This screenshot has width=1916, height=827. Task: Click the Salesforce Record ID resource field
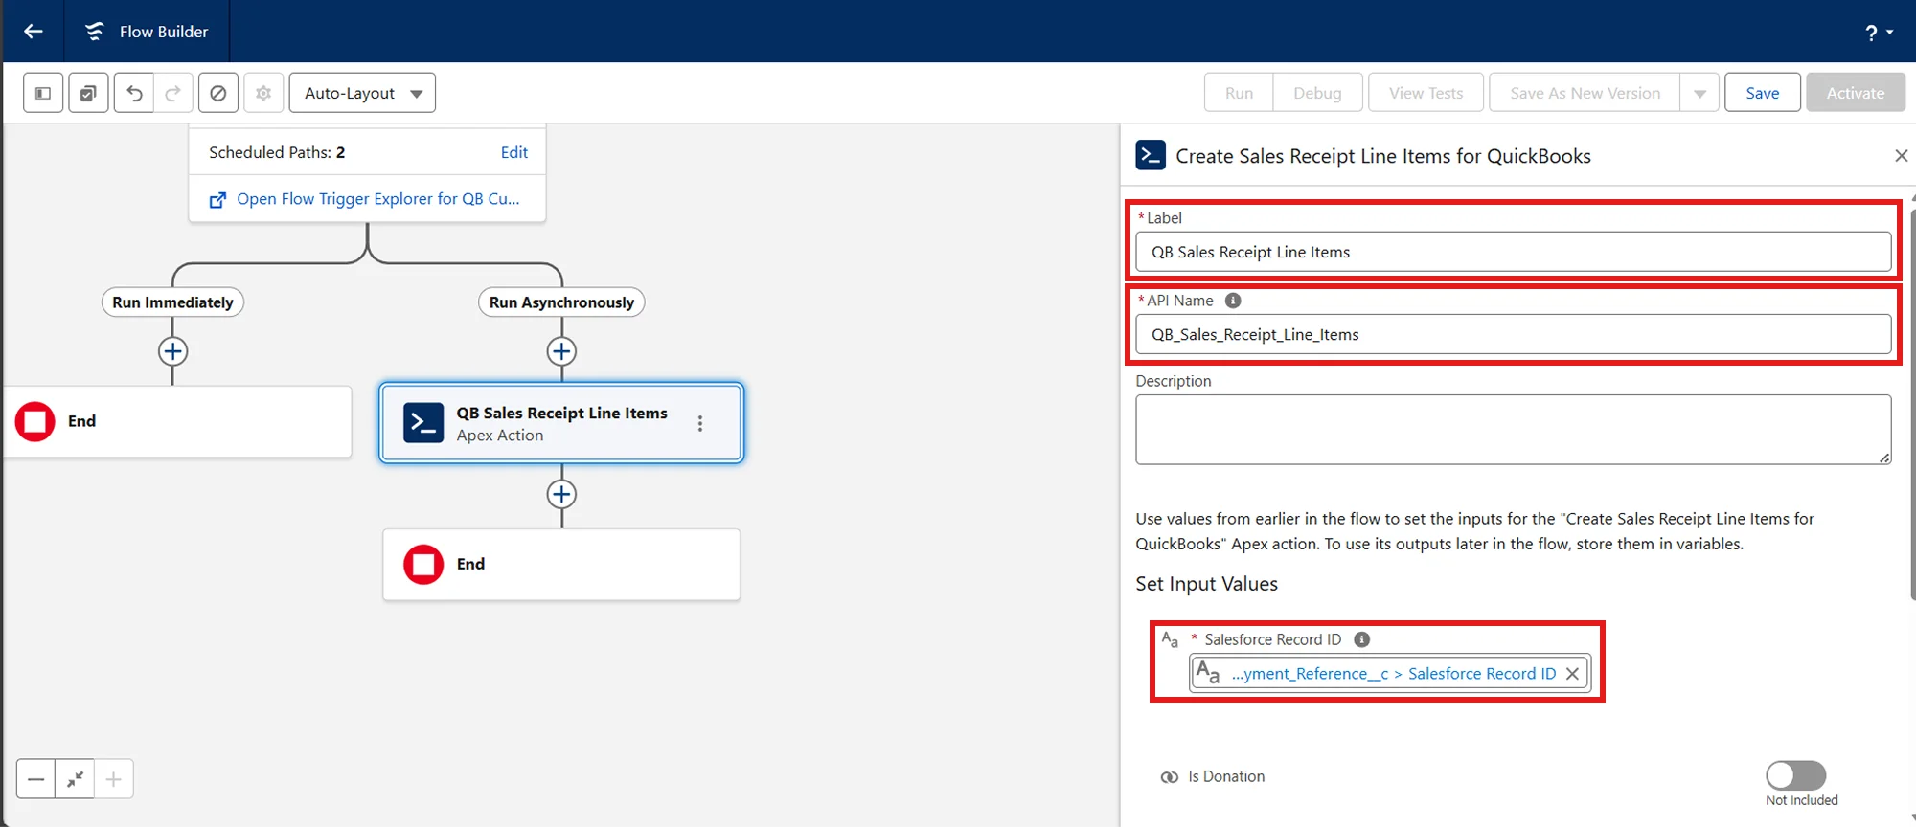click(x=1389, y=673)
